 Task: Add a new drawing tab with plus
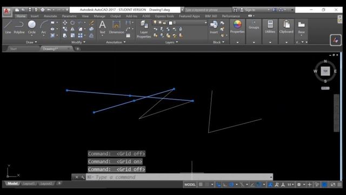click(x=78, y=49)
